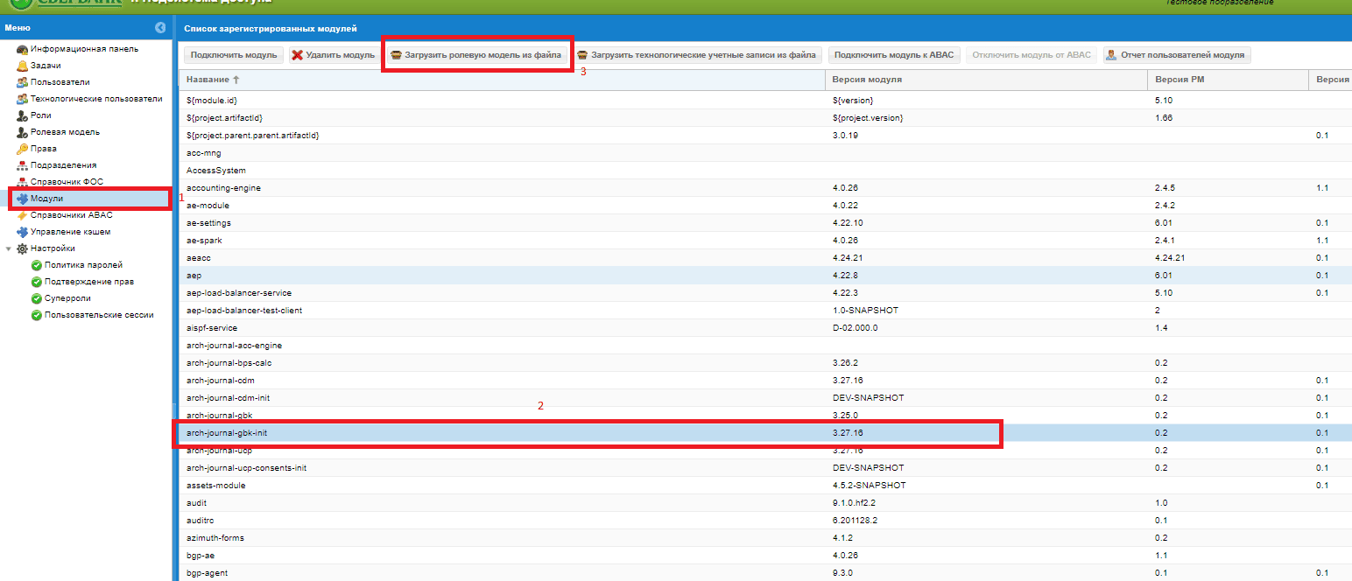Open Политика паролей settings item
The height and width of the screenshot is (581, 1352).
click(83, 265)
